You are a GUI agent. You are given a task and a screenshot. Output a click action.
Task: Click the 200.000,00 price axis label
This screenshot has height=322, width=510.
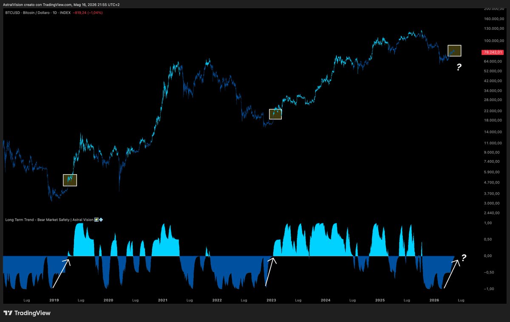(493, 8)
